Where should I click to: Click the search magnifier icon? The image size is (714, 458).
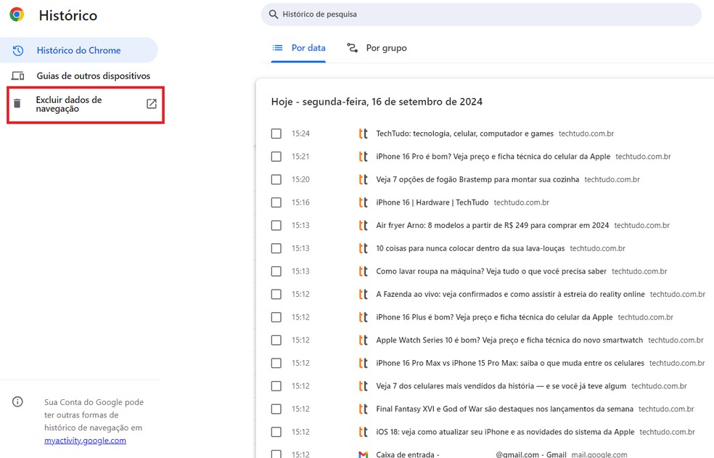tap(274, 15)
